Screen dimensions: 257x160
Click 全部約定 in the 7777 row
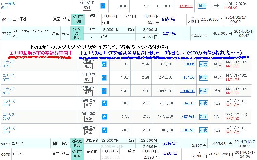coord(169,33)
